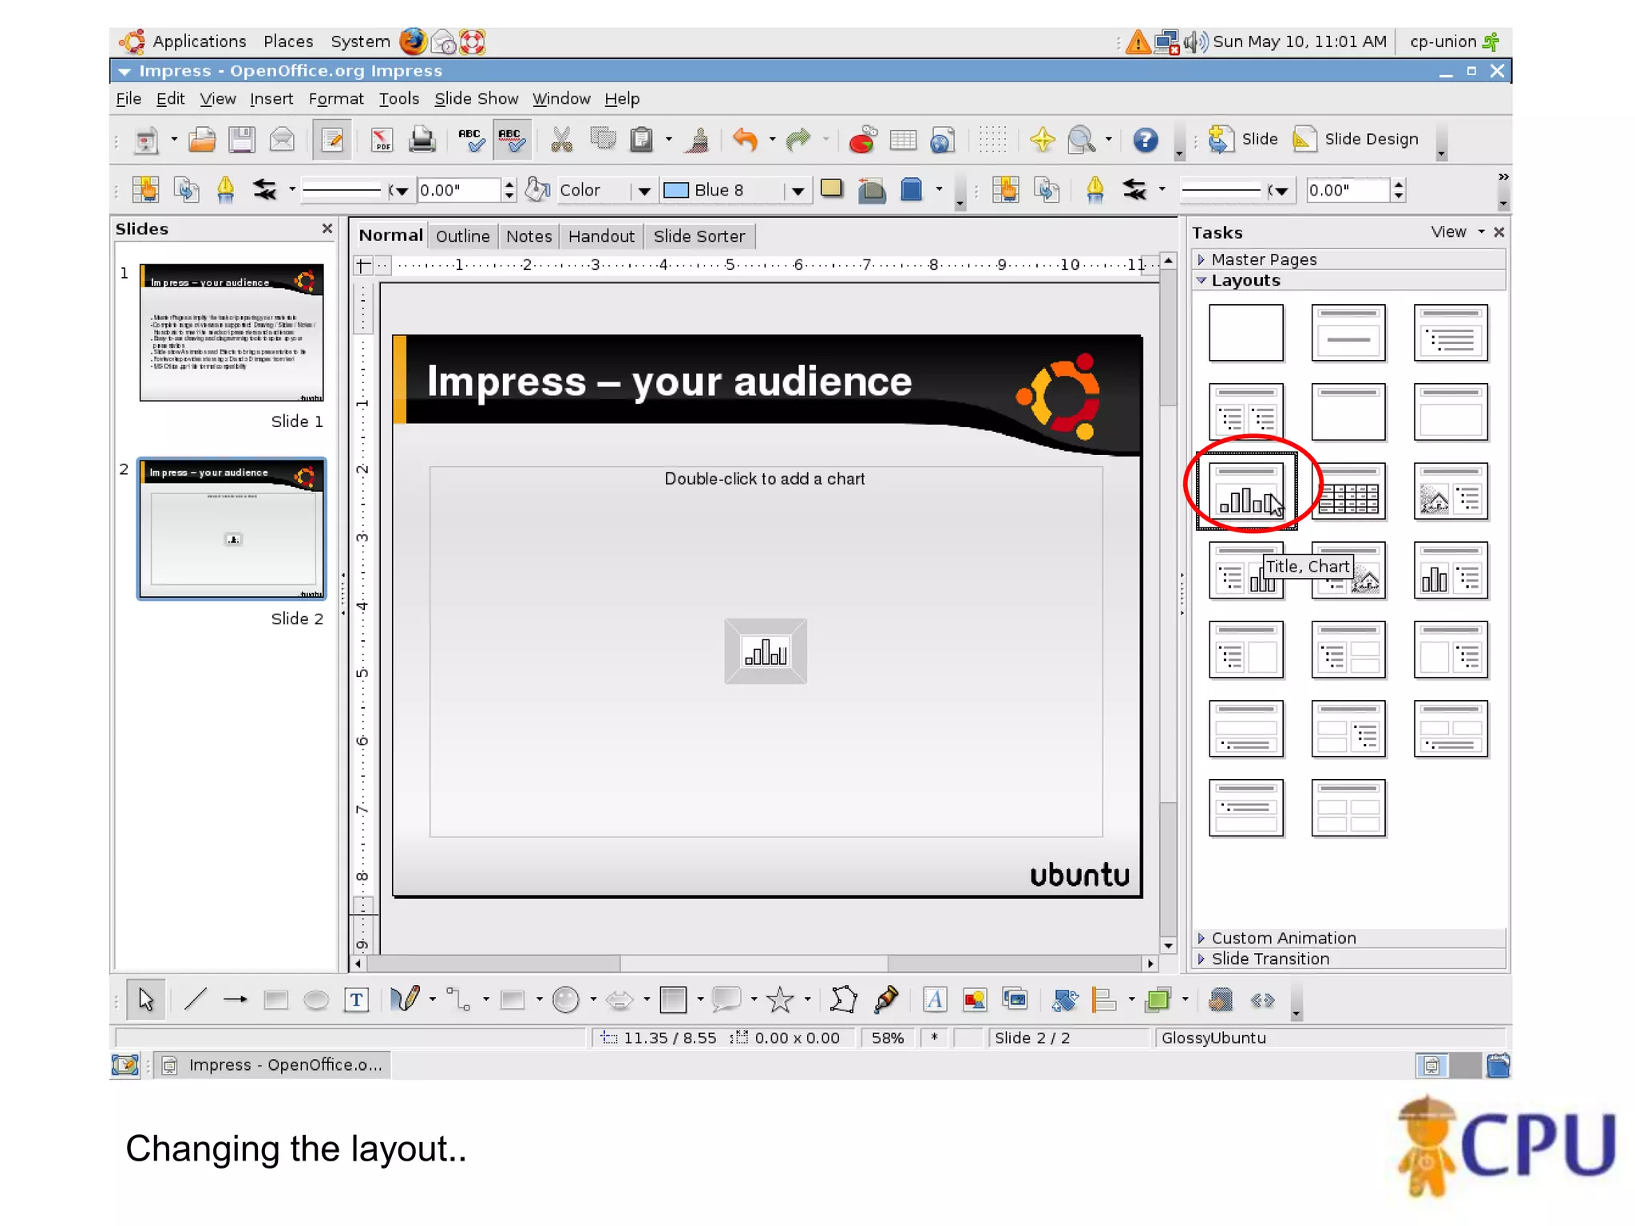Open the Fontwork Gallery icon
The image size is (1635, 1226).
point(934,999)
